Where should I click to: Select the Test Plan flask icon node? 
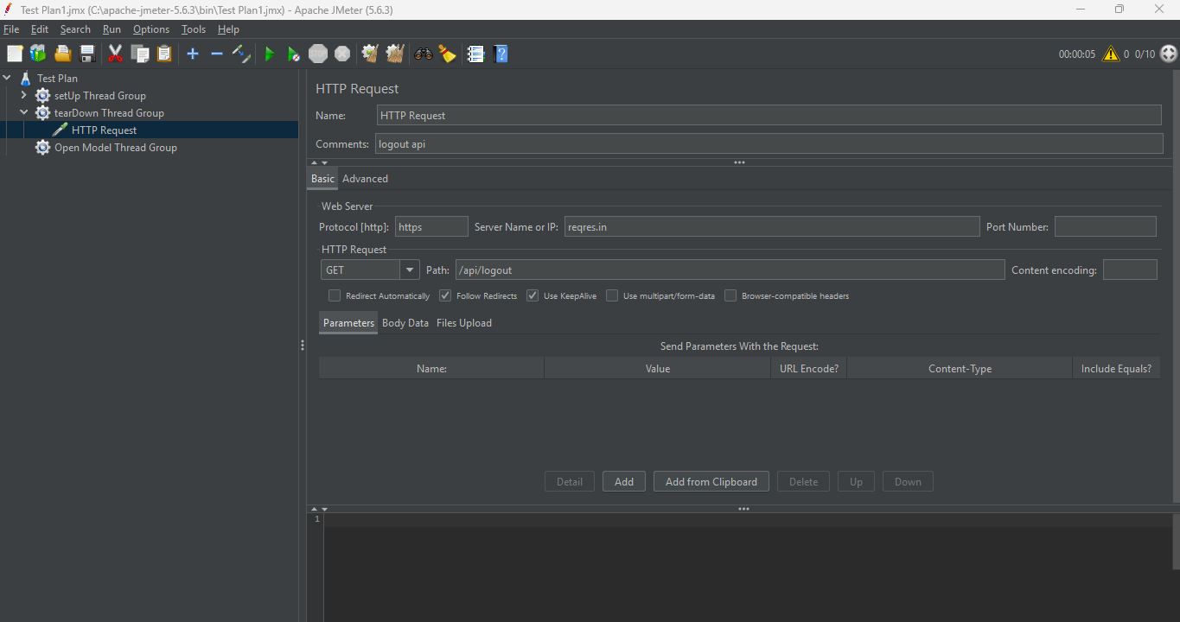tap(25, 78)
